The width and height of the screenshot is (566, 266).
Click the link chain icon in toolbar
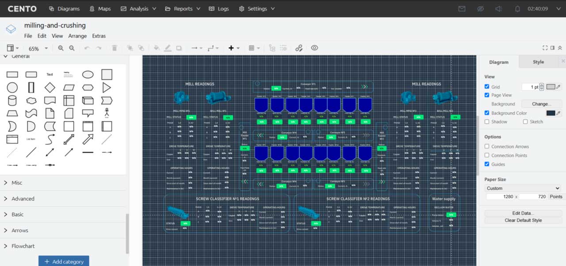click(x=299, y=48)
